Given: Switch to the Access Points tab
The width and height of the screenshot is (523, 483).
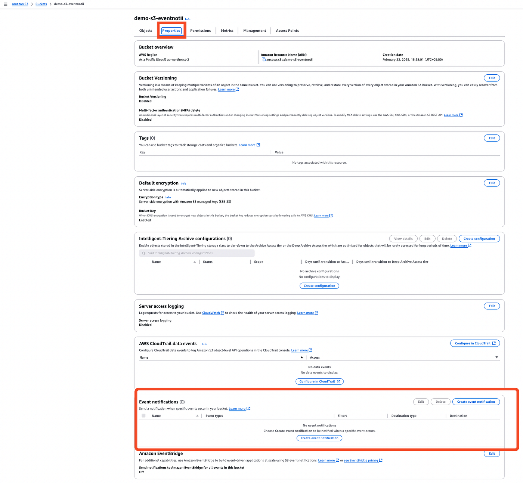Looking at the screenshot, I should (x=287, y=31).
